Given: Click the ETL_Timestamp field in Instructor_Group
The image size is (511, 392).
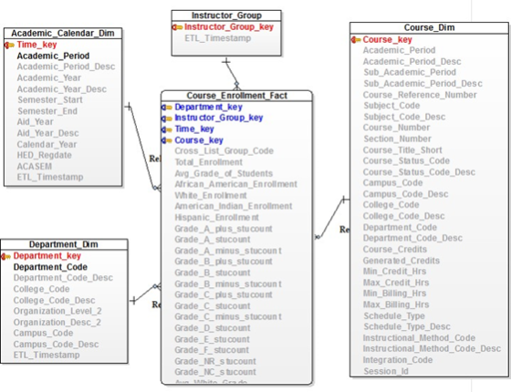Looking at the screenshot, I should [218, 38].
